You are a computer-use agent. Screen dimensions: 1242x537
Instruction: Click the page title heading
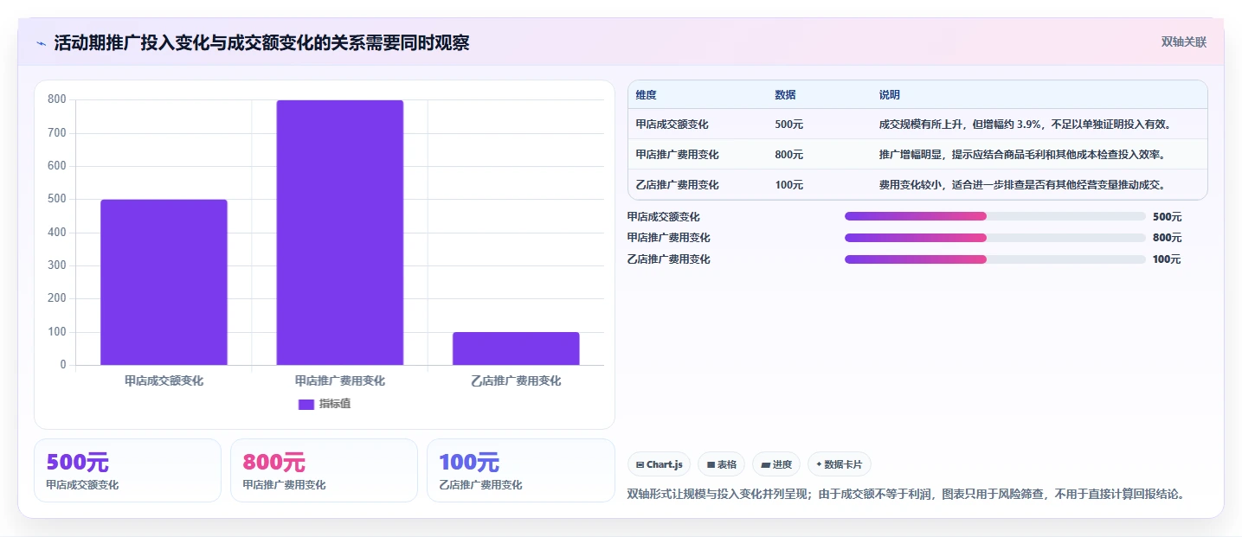pyautogui.click(x=261, y=42)
